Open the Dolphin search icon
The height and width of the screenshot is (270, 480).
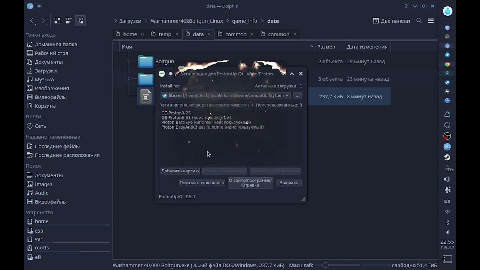point(419,21)
